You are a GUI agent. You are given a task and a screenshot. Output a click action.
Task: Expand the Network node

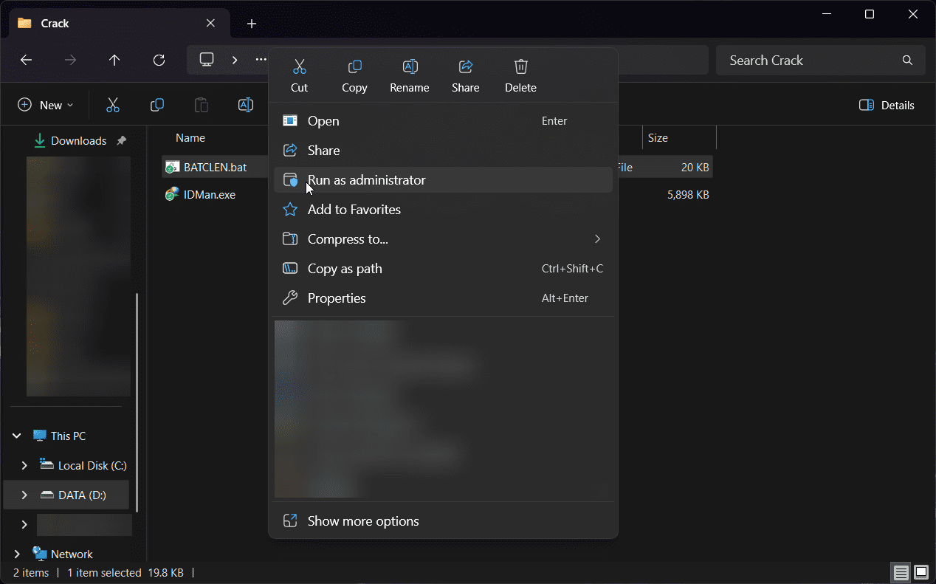[x=17, y=554]
